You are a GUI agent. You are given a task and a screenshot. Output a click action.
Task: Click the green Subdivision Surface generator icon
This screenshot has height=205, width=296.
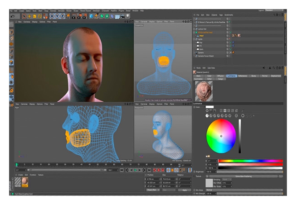[102, 16]
